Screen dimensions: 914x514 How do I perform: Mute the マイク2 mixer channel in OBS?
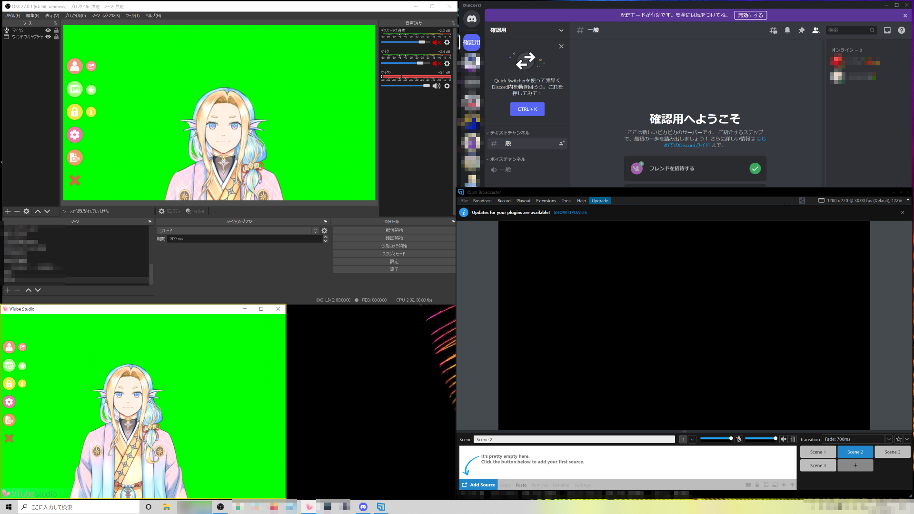click(437, 86)
